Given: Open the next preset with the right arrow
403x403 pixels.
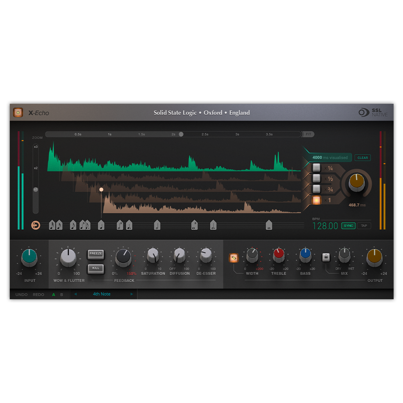Looking at the screenshot, I should tap(132, 294).
